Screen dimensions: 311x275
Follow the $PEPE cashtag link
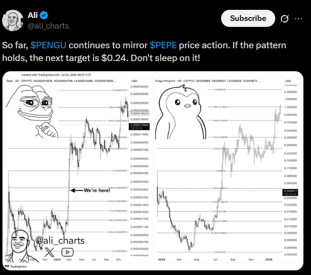(x=163, y=45)
